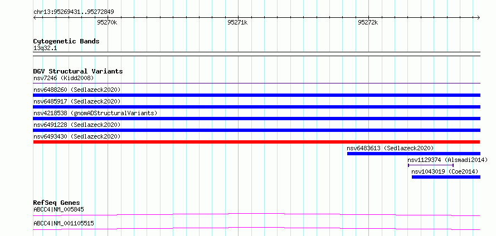
Task: Click the nsv6485917 (Sedlazeck2020) label
Action: (77, 101)
